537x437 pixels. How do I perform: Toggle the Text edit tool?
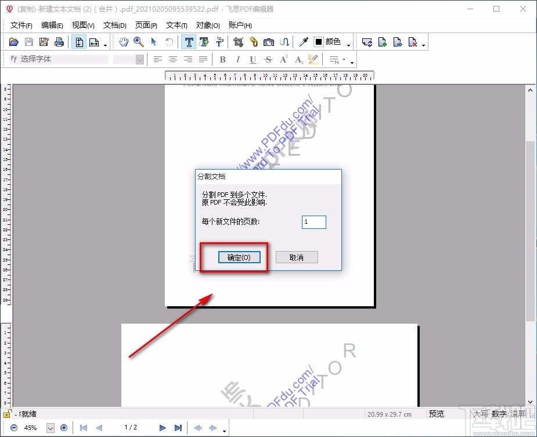189,42
